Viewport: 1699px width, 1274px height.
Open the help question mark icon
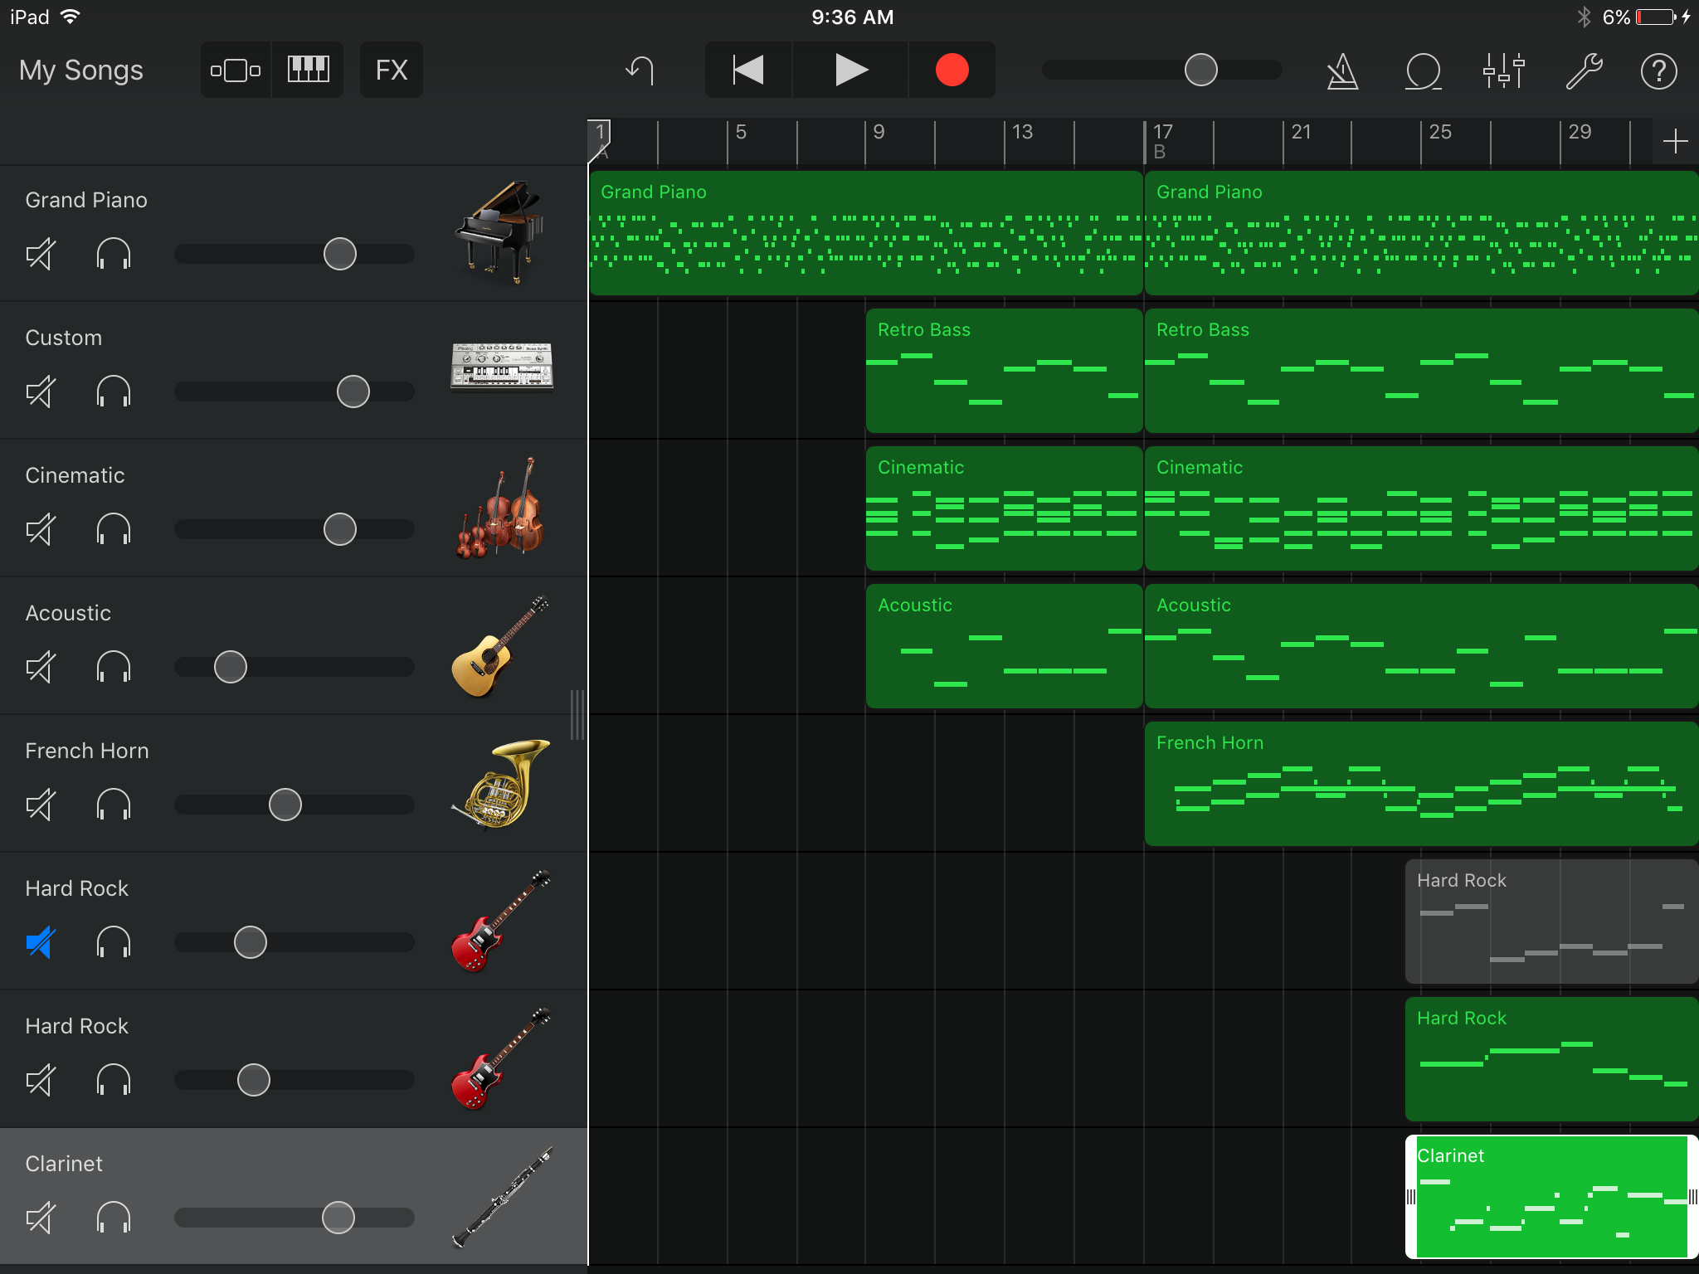(1658, 71)
